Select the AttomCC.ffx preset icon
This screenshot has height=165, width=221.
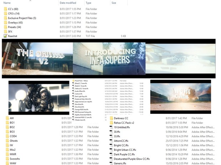click(111, 141)
